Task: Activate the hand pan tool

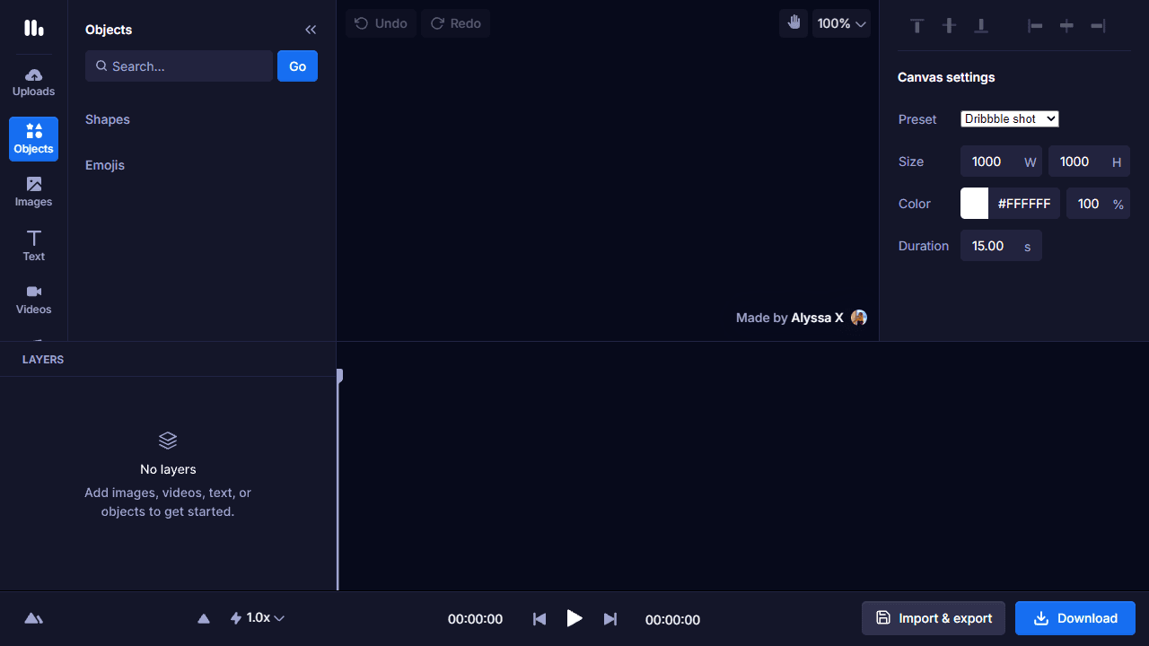Action: tap(794, 23)
